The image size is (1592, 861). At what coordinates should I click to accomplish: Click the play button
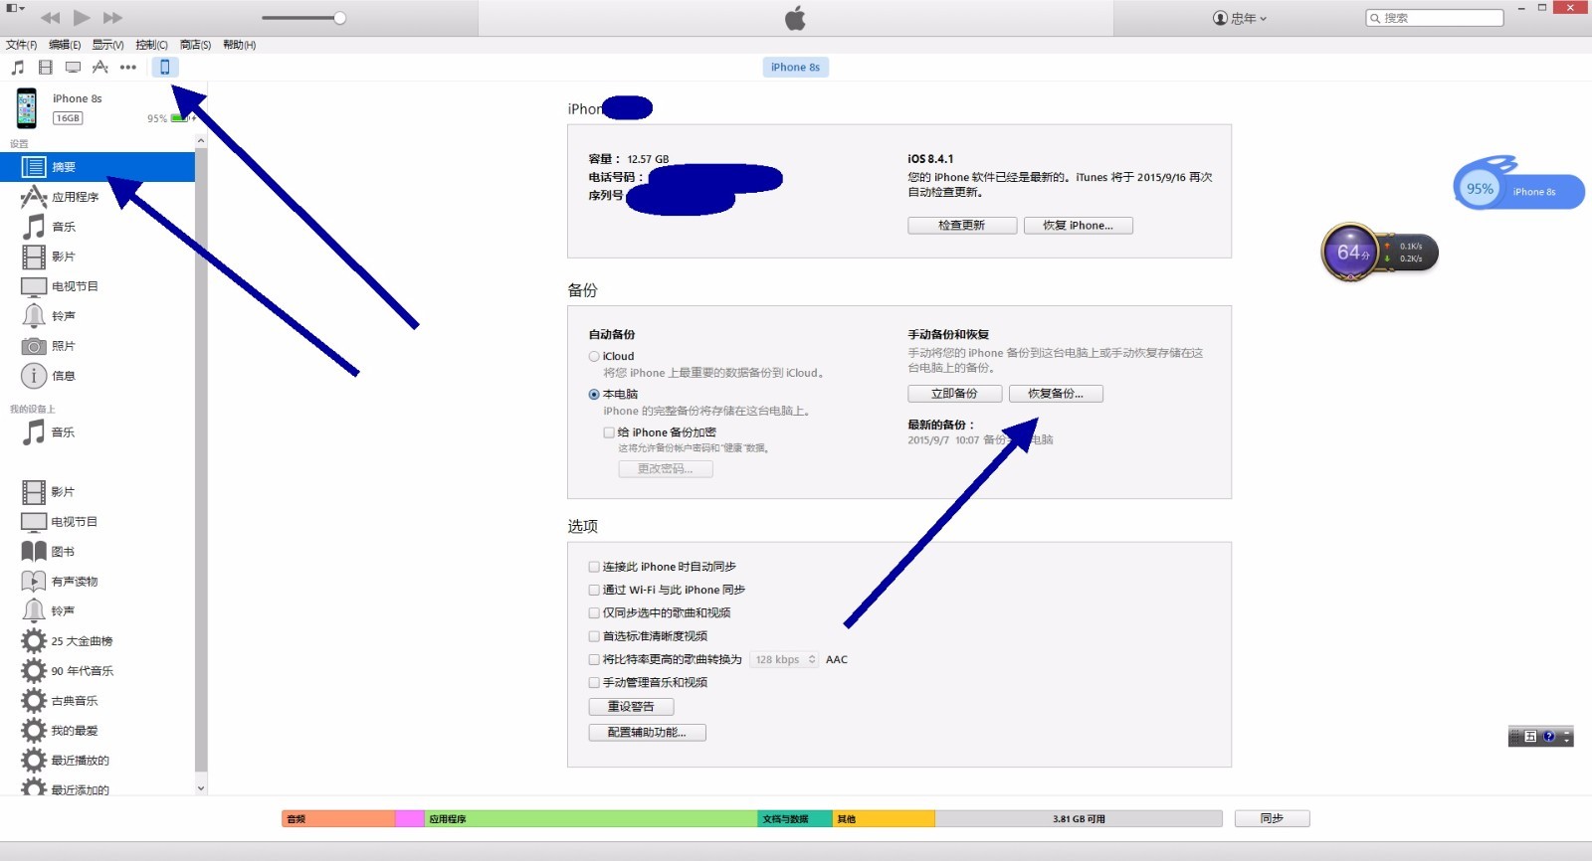pos(82,17)
